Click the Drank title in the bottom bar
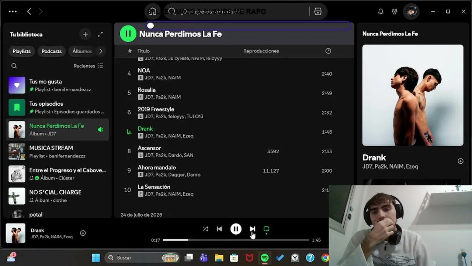 tap(37, 230)
